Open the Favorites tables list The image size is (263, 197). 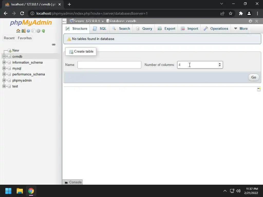(x=25, y=38)
